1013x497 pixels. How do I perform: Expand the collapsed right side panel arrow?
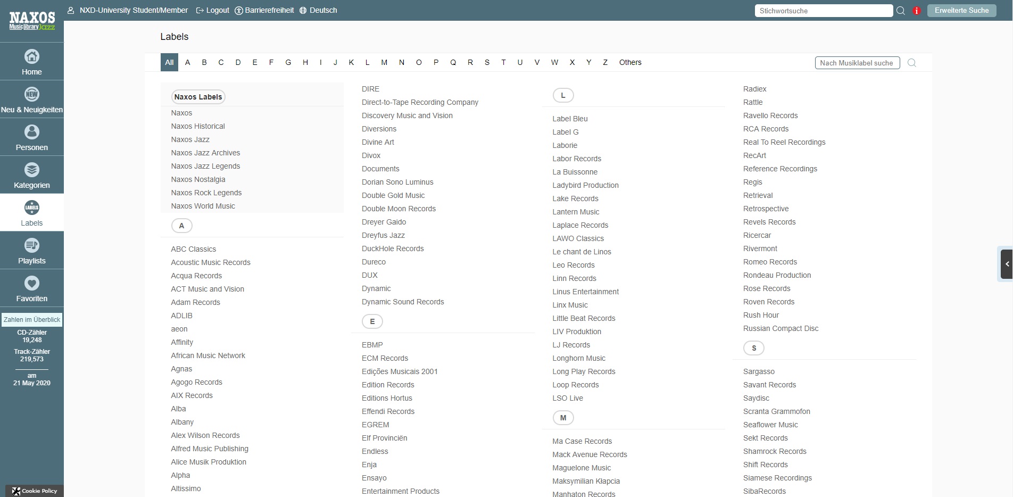coord(1006,264)
